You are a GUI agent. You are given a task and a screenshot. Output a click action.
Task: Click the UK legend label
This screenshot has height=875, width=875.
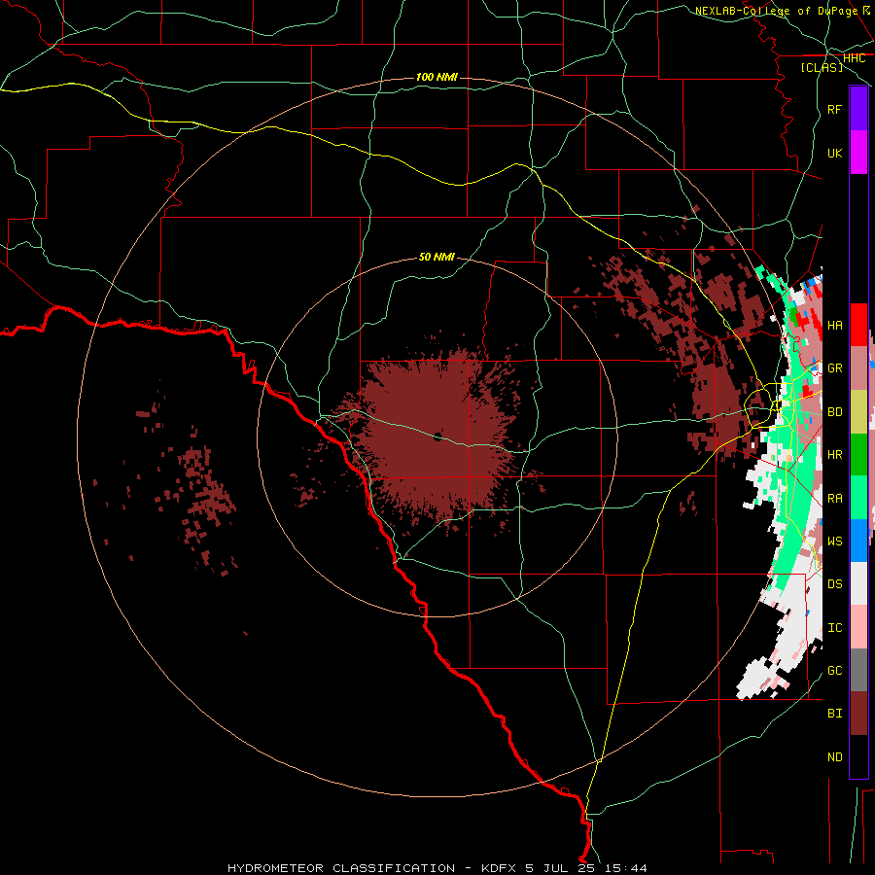[x=834, y=153]
